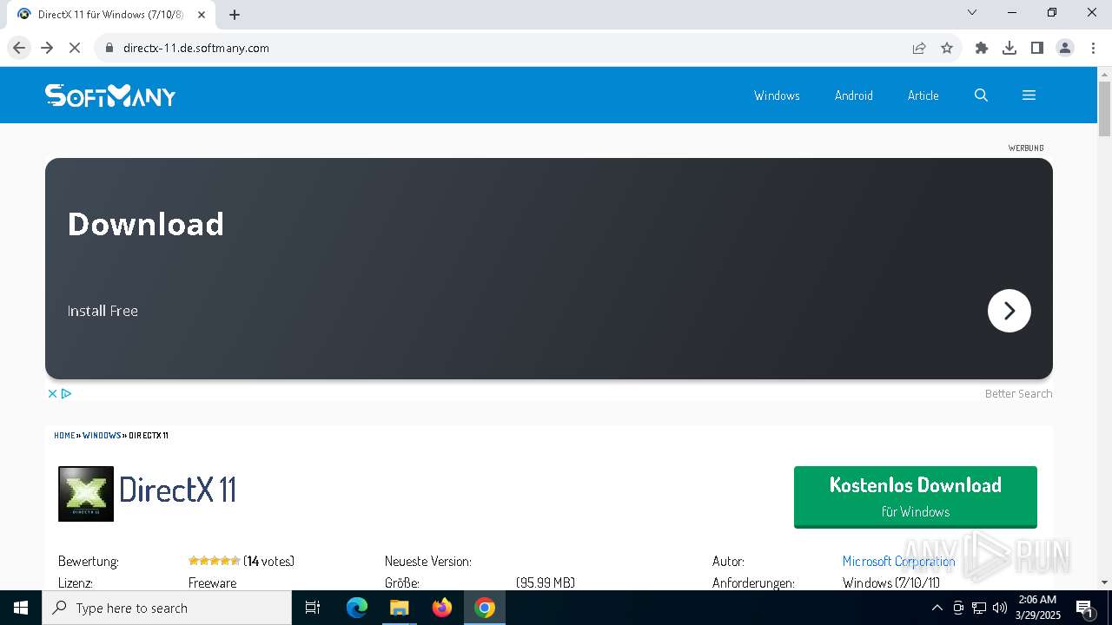
Task: Click the SoftMany logo
Action: point(110,95)
